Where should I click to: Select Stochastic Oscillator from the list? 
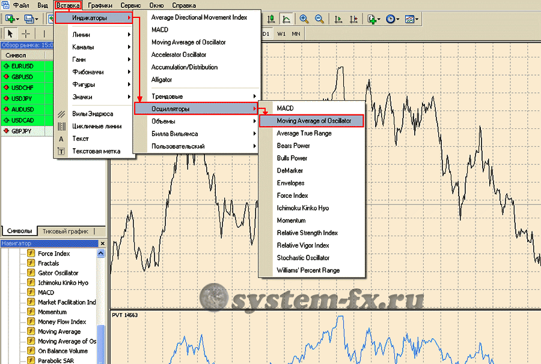tap(303, 258)
